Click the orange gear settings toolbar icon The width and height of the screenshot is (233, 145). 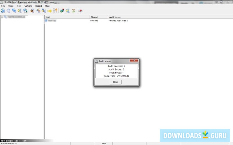coord(32,11)
